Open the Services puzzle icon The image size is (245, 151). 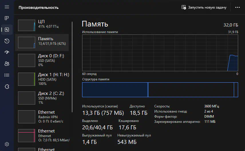pos(7,86)
